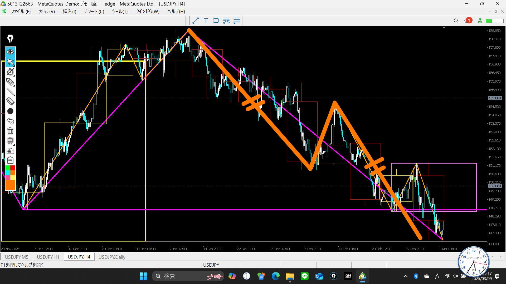The image size is (506, 284).
Task: Switch to the USDJPY,M5 chart tab
Action: coord(17,257)
